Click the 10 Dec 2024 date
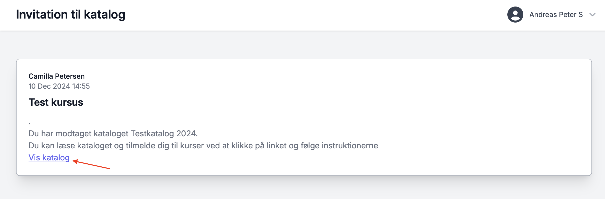Viewport: 605px width, 199px height. coord(49,86)
